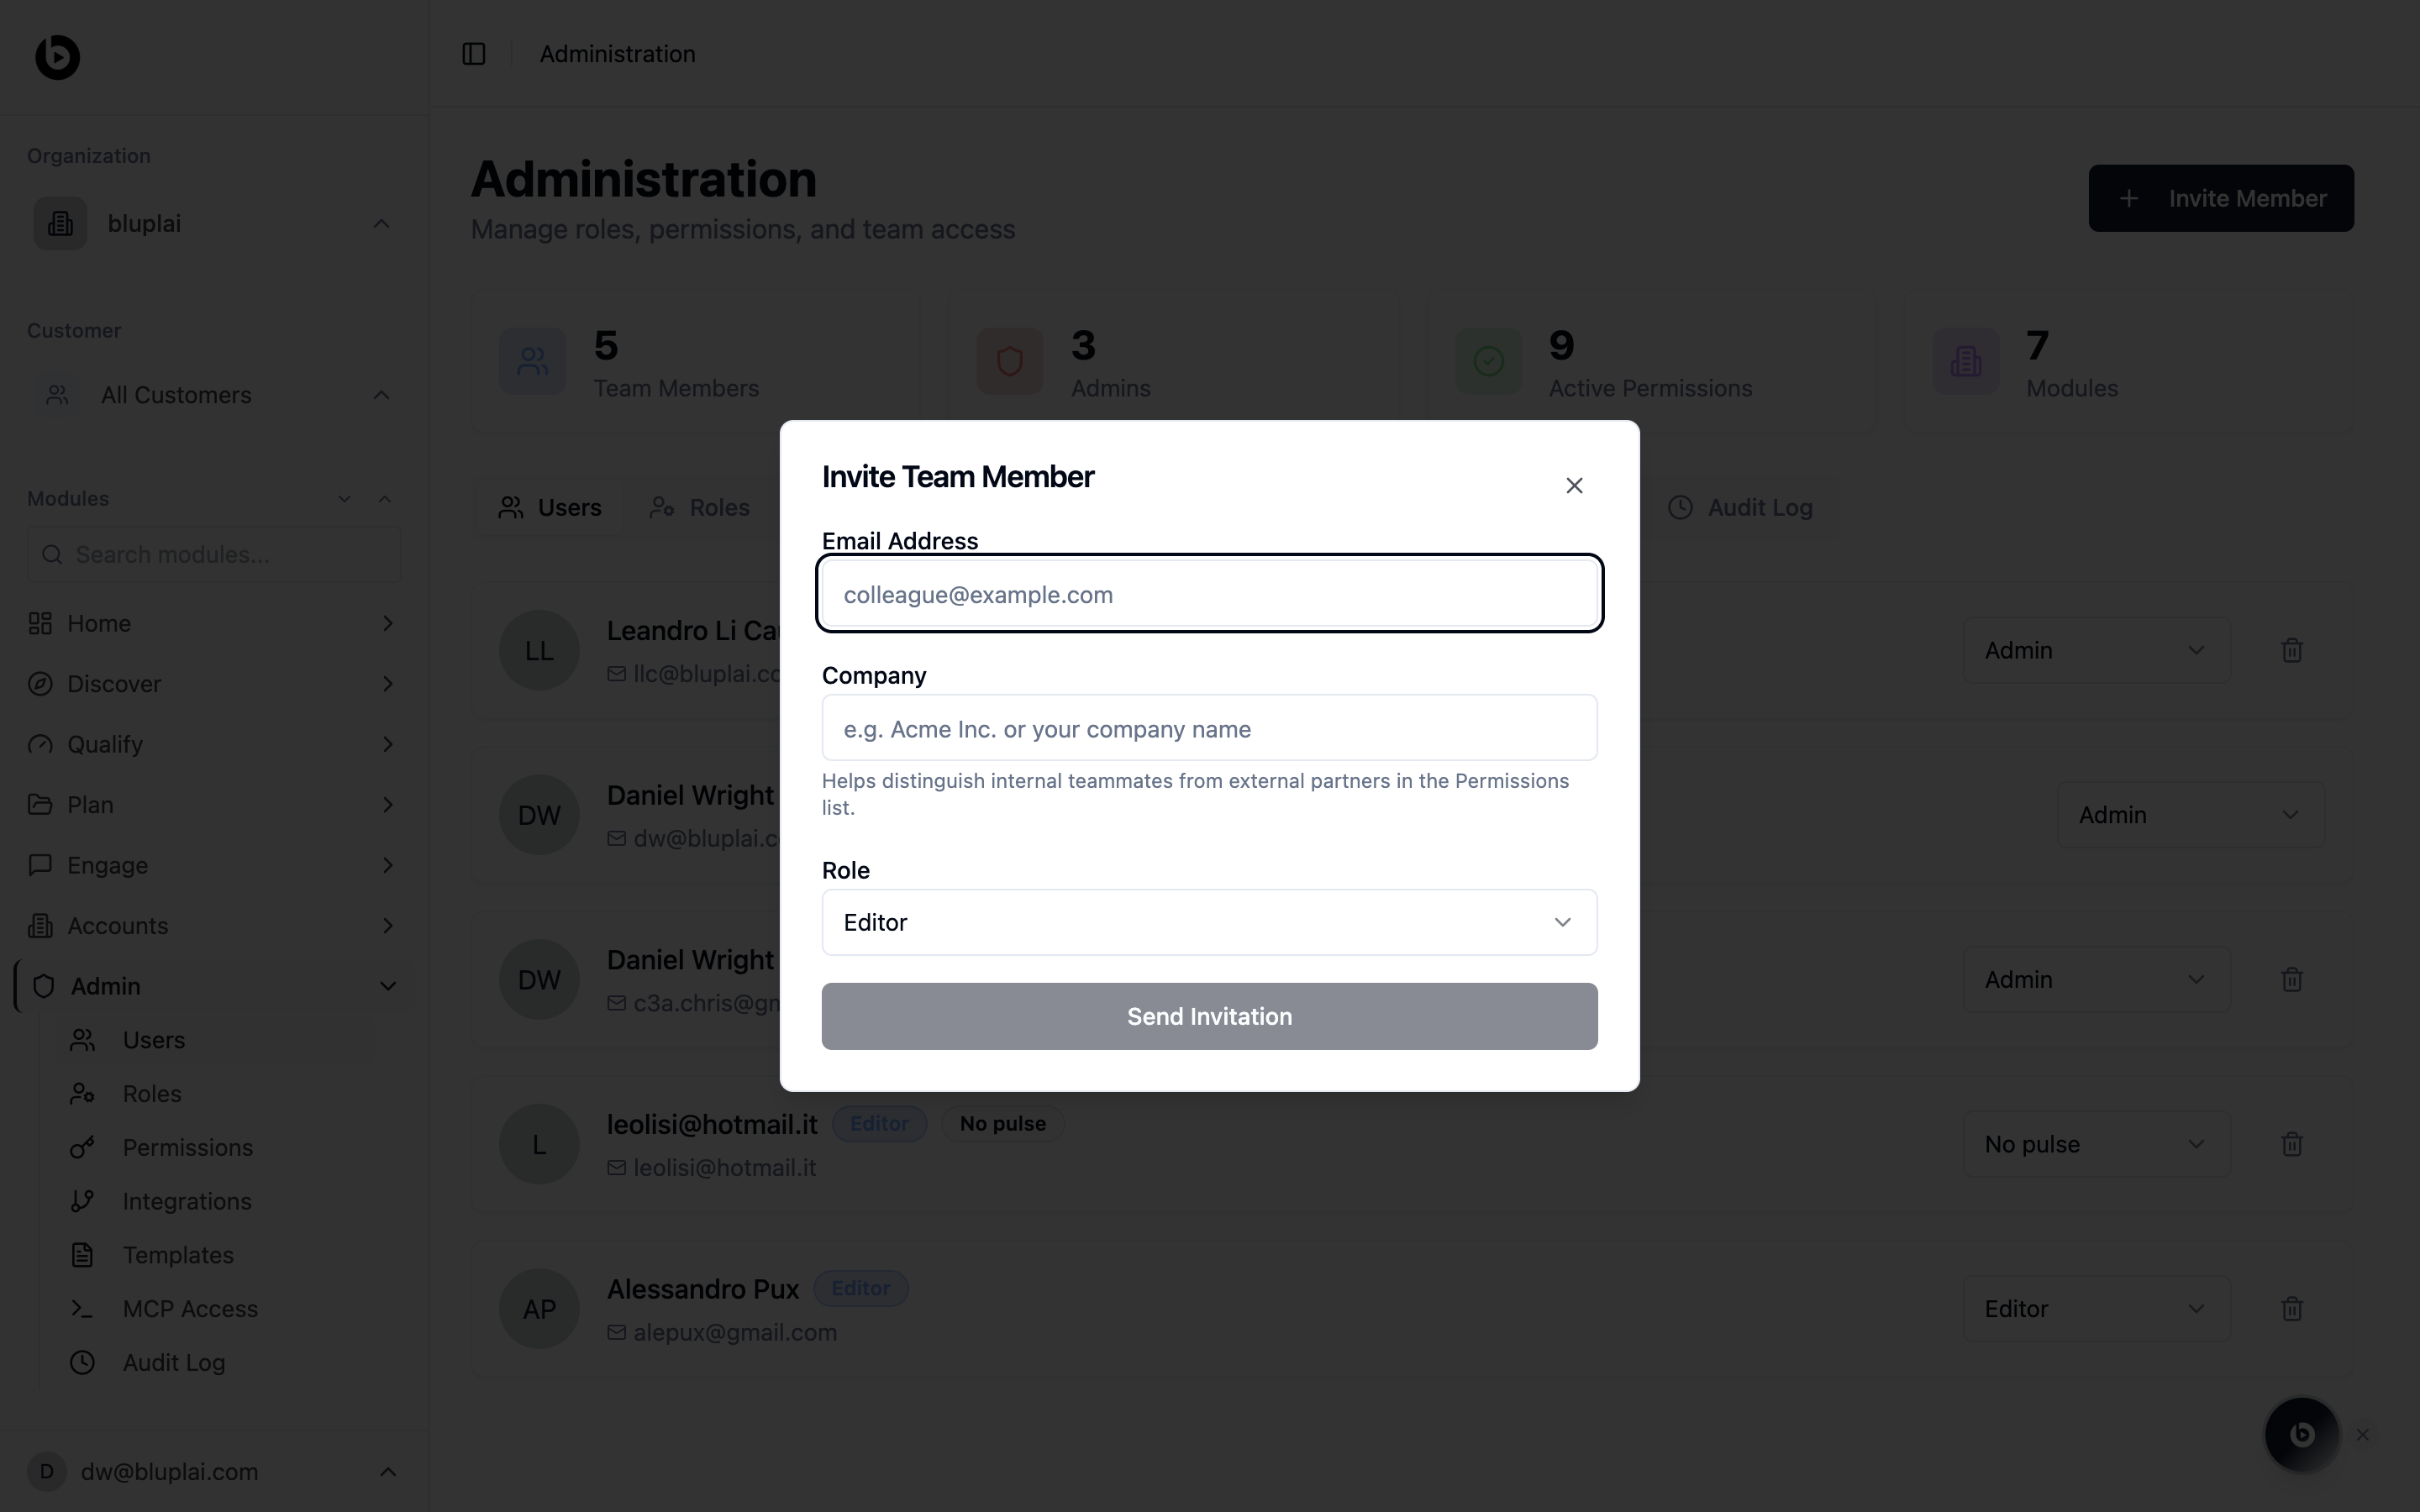Image resolution: width=2420 pixels, height=1512 pixels.
Task: Dismiss the floating assistant widget
Action: (2363, 1435)
